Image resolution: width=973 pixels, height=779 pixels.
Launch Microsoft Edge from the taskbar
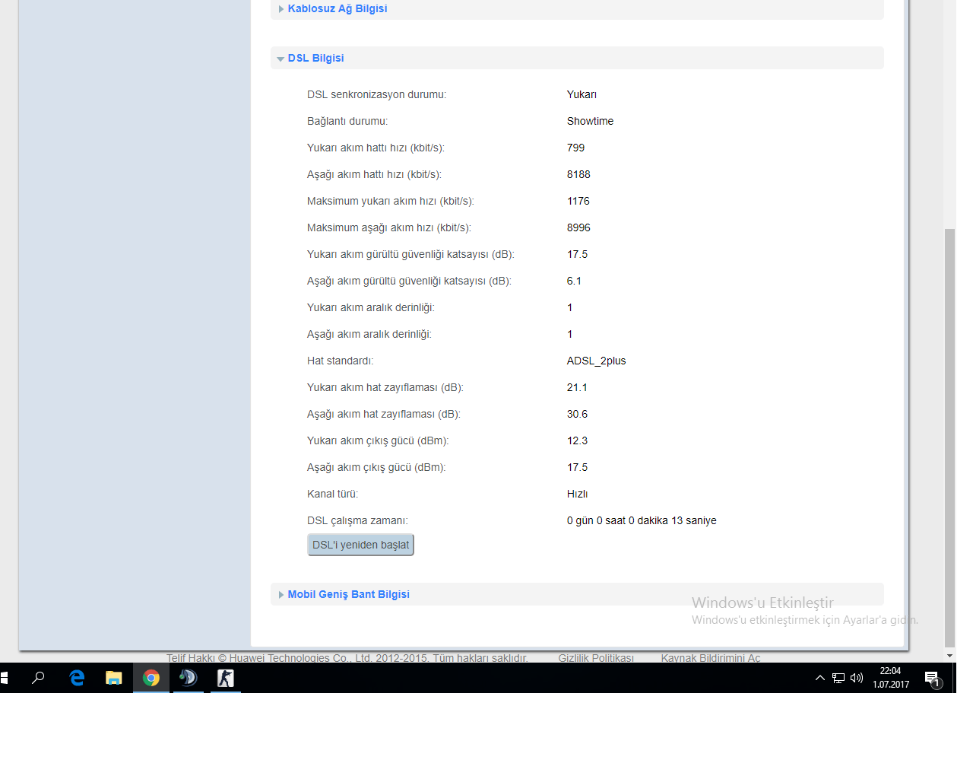coord(77,678)
